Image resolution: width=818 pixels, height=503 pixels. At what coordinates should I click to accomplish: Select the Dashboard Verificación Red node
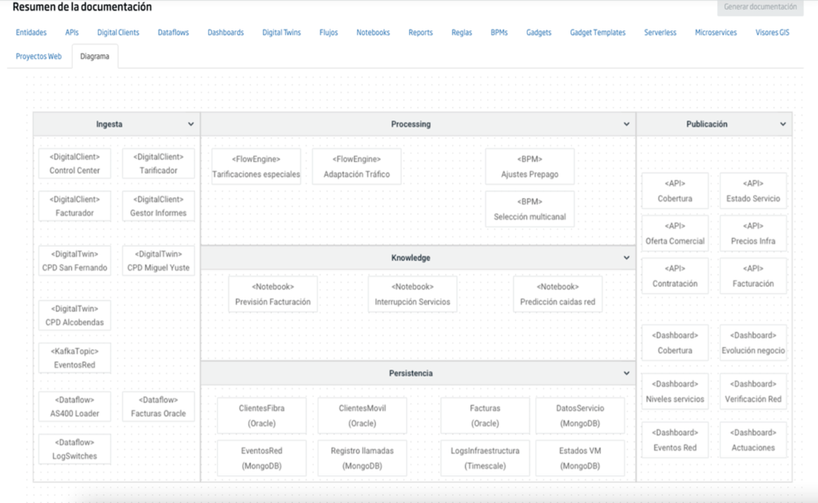coord(753,391)
